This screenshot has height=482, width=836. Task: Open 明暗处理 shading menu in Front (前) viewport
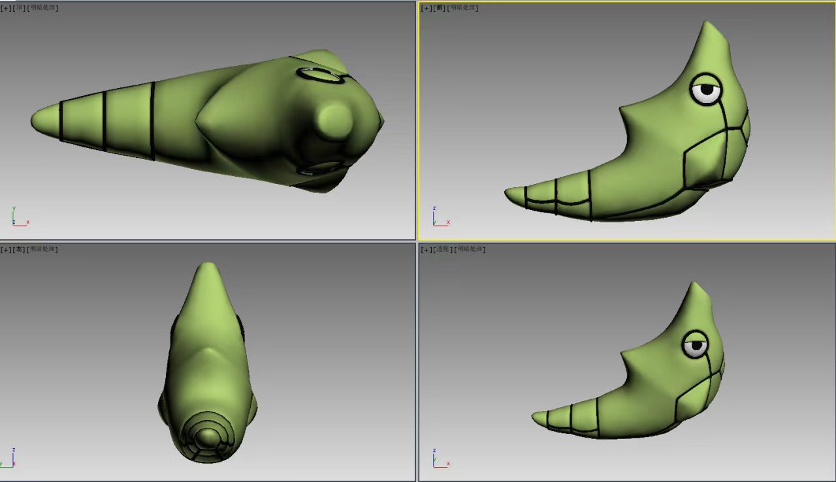click(462, 8)
